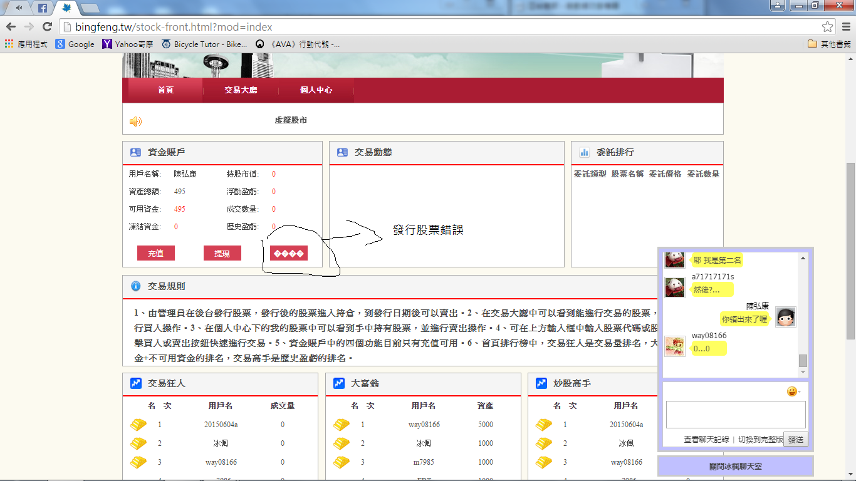Screen dimensions: 856x481
Task: Click the 提現 button
Action: (222, 253)
